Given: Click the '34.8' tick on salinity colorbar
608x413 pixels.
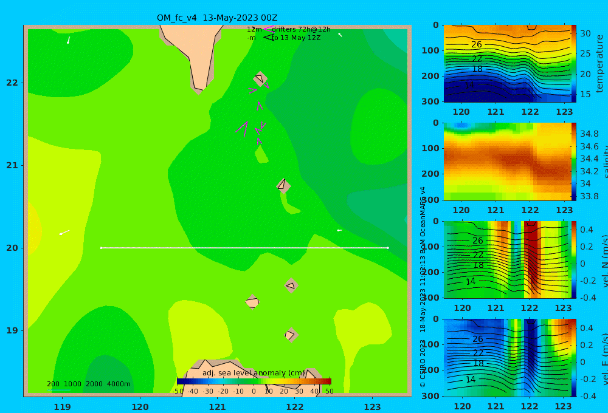Looking at the screenshot, I should coord(589,134).
